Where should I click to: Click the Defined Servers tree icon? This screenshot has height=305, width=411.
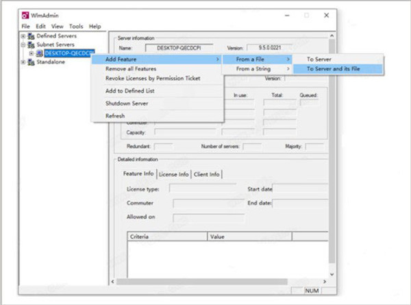coord(31,36)
